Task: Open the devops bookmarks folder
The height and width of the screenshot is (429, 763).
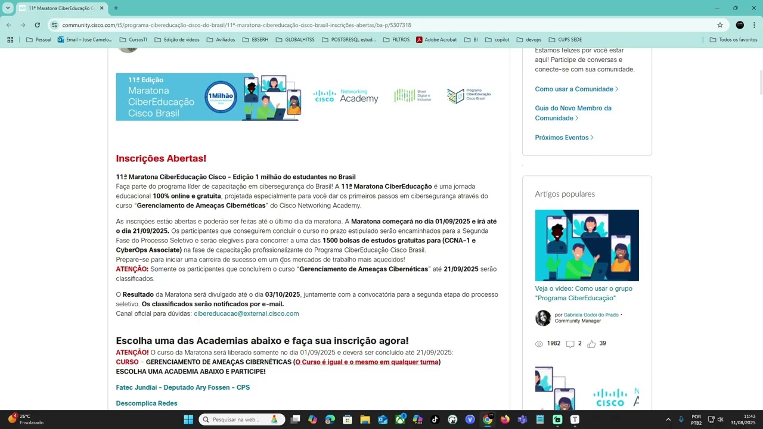Action: click(529, 40)
